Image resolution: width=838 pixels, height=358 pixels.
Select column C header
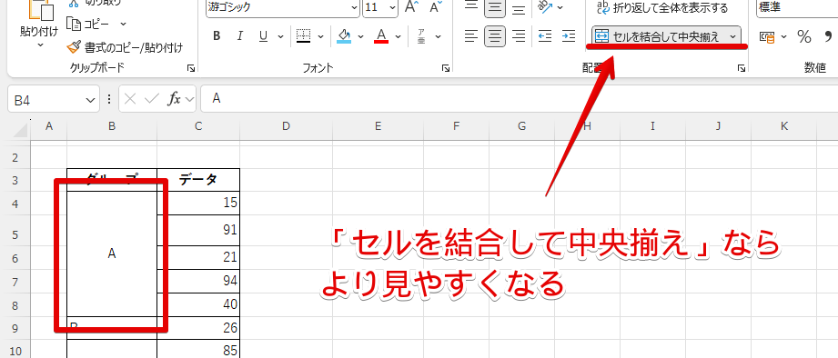coord(198,126)
